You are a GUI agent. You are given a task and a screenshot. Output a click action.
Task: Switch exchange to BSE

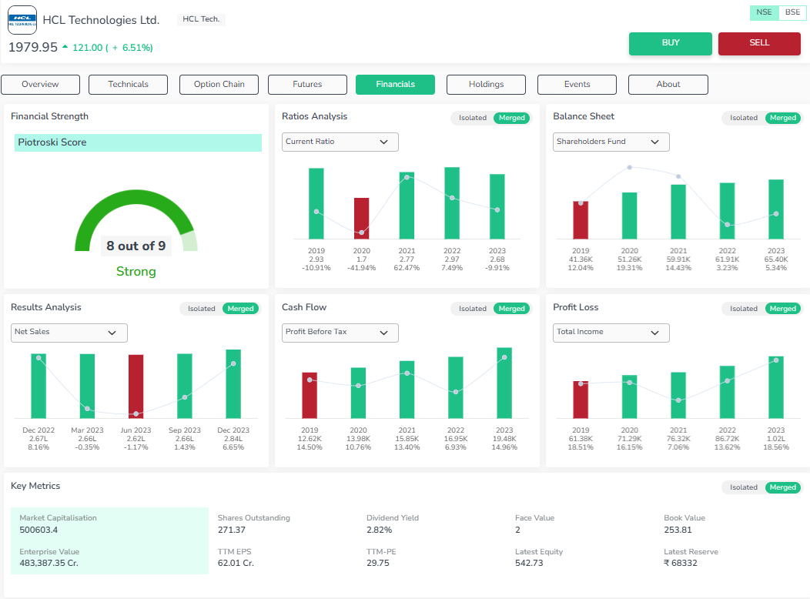pos(792,12)
